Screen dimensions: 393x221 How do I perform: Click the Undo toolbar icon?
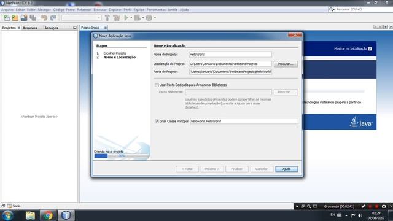point(44,18)
